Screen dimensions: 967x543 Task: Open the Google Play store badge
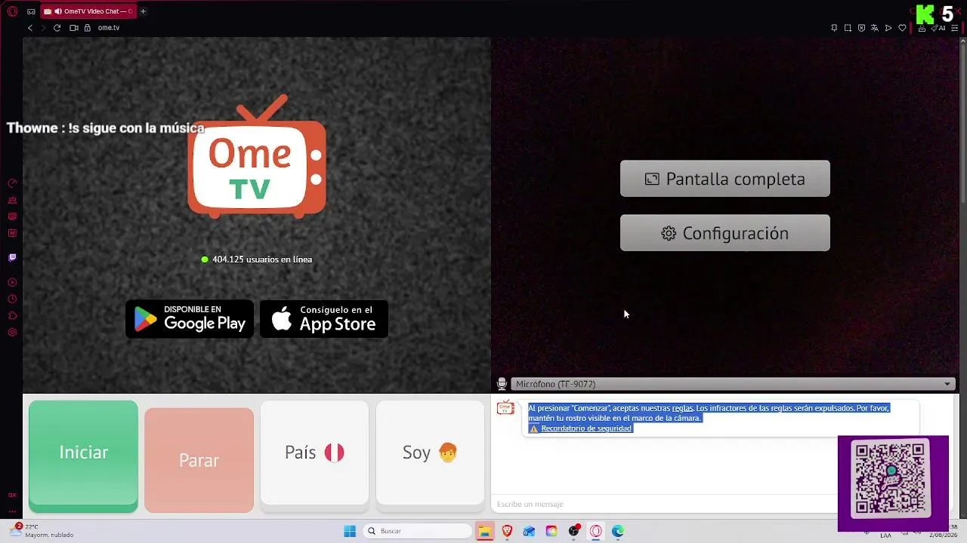[190, 319]
